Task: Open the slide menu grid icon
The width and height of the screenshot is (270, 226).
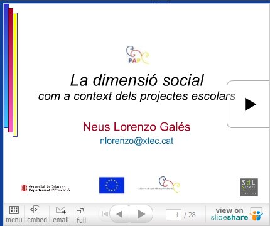Action: click(14, 210)
